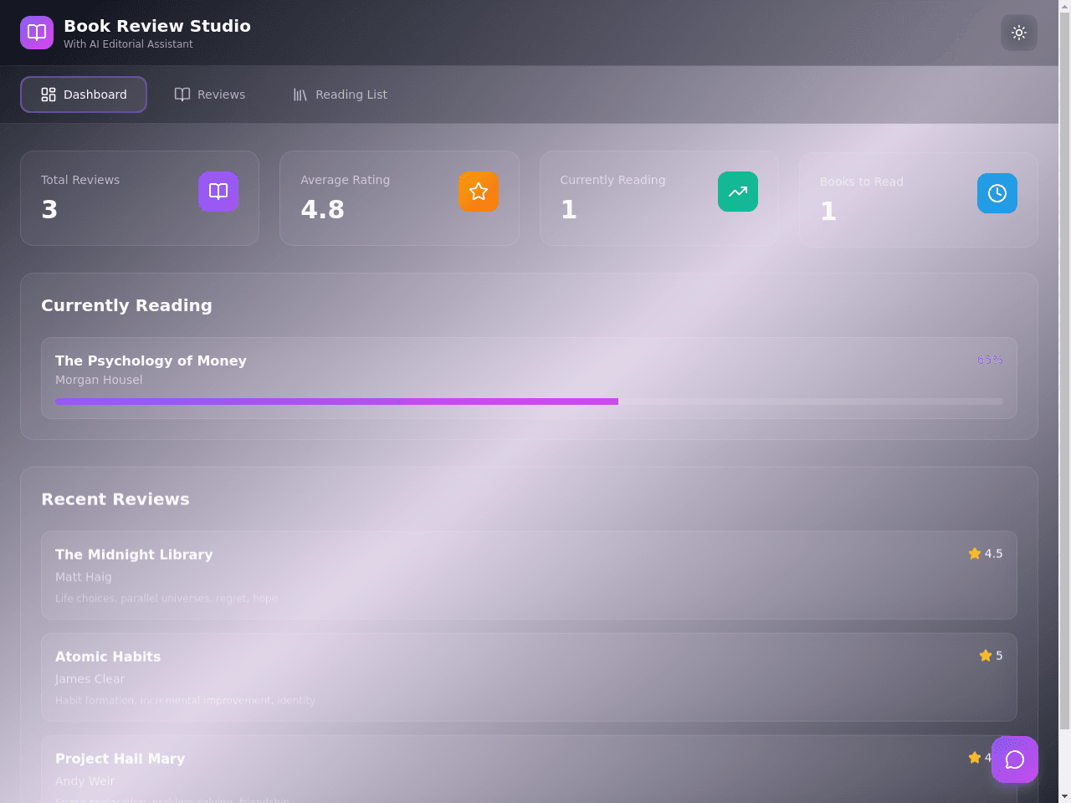Open the Project Hail Mary review
The height and width of the screenshot is (803, 1071).
529,769
